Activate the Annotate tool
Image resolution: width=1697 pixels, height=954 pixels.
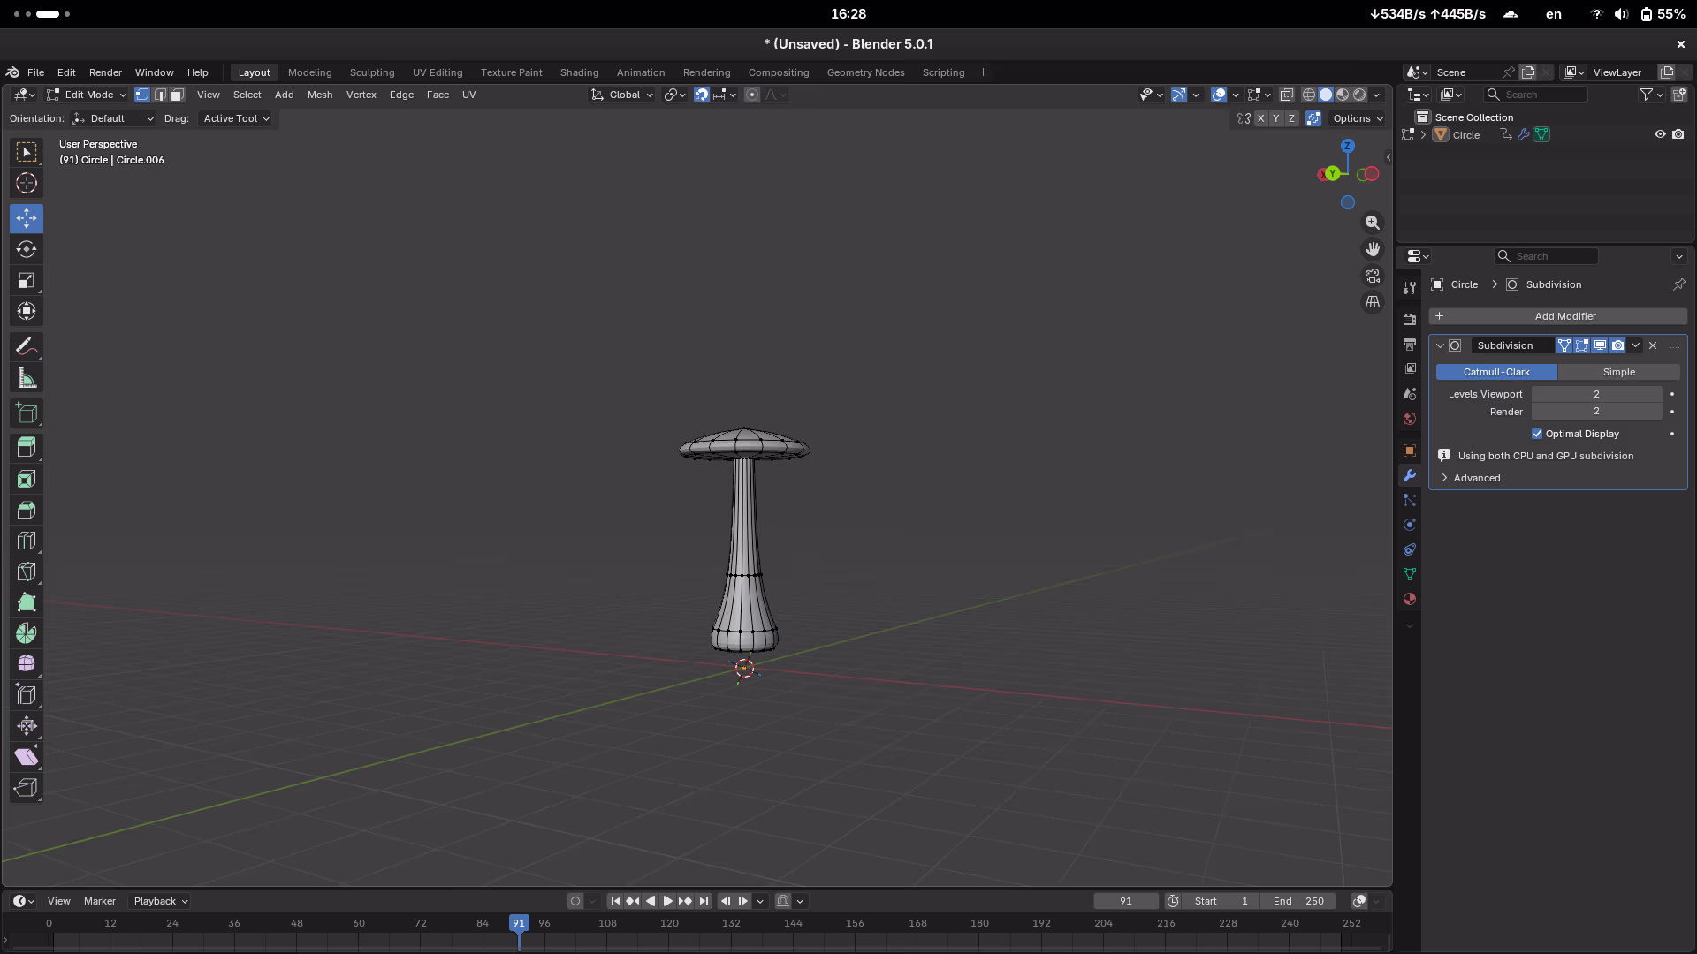point(26,346)
